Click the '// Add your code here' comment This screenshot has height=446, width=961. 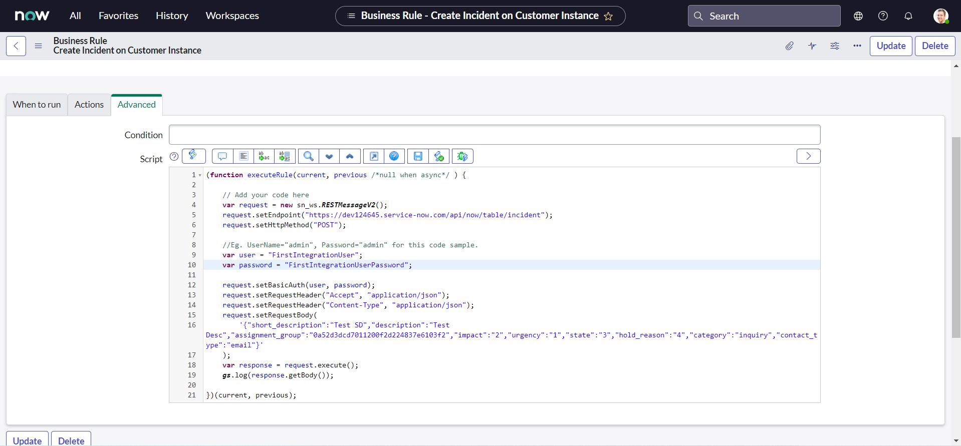[266, 195]
